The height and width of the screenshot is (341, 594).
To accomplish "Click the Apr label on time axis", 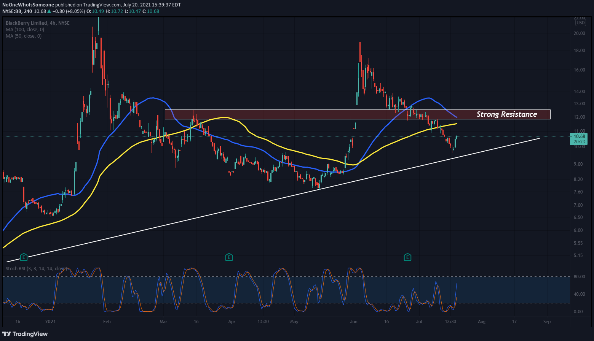I will 232,322.
